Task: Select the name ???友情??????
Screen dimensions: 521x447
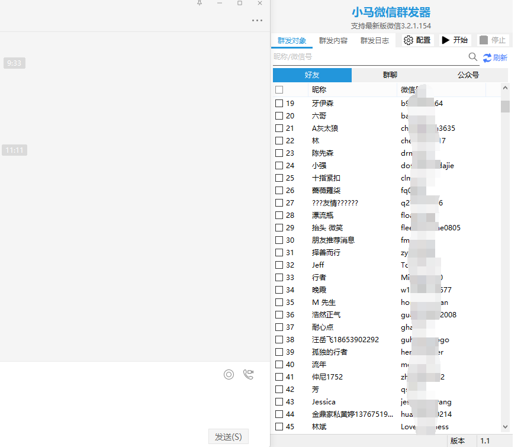Action: click(335, 203)
